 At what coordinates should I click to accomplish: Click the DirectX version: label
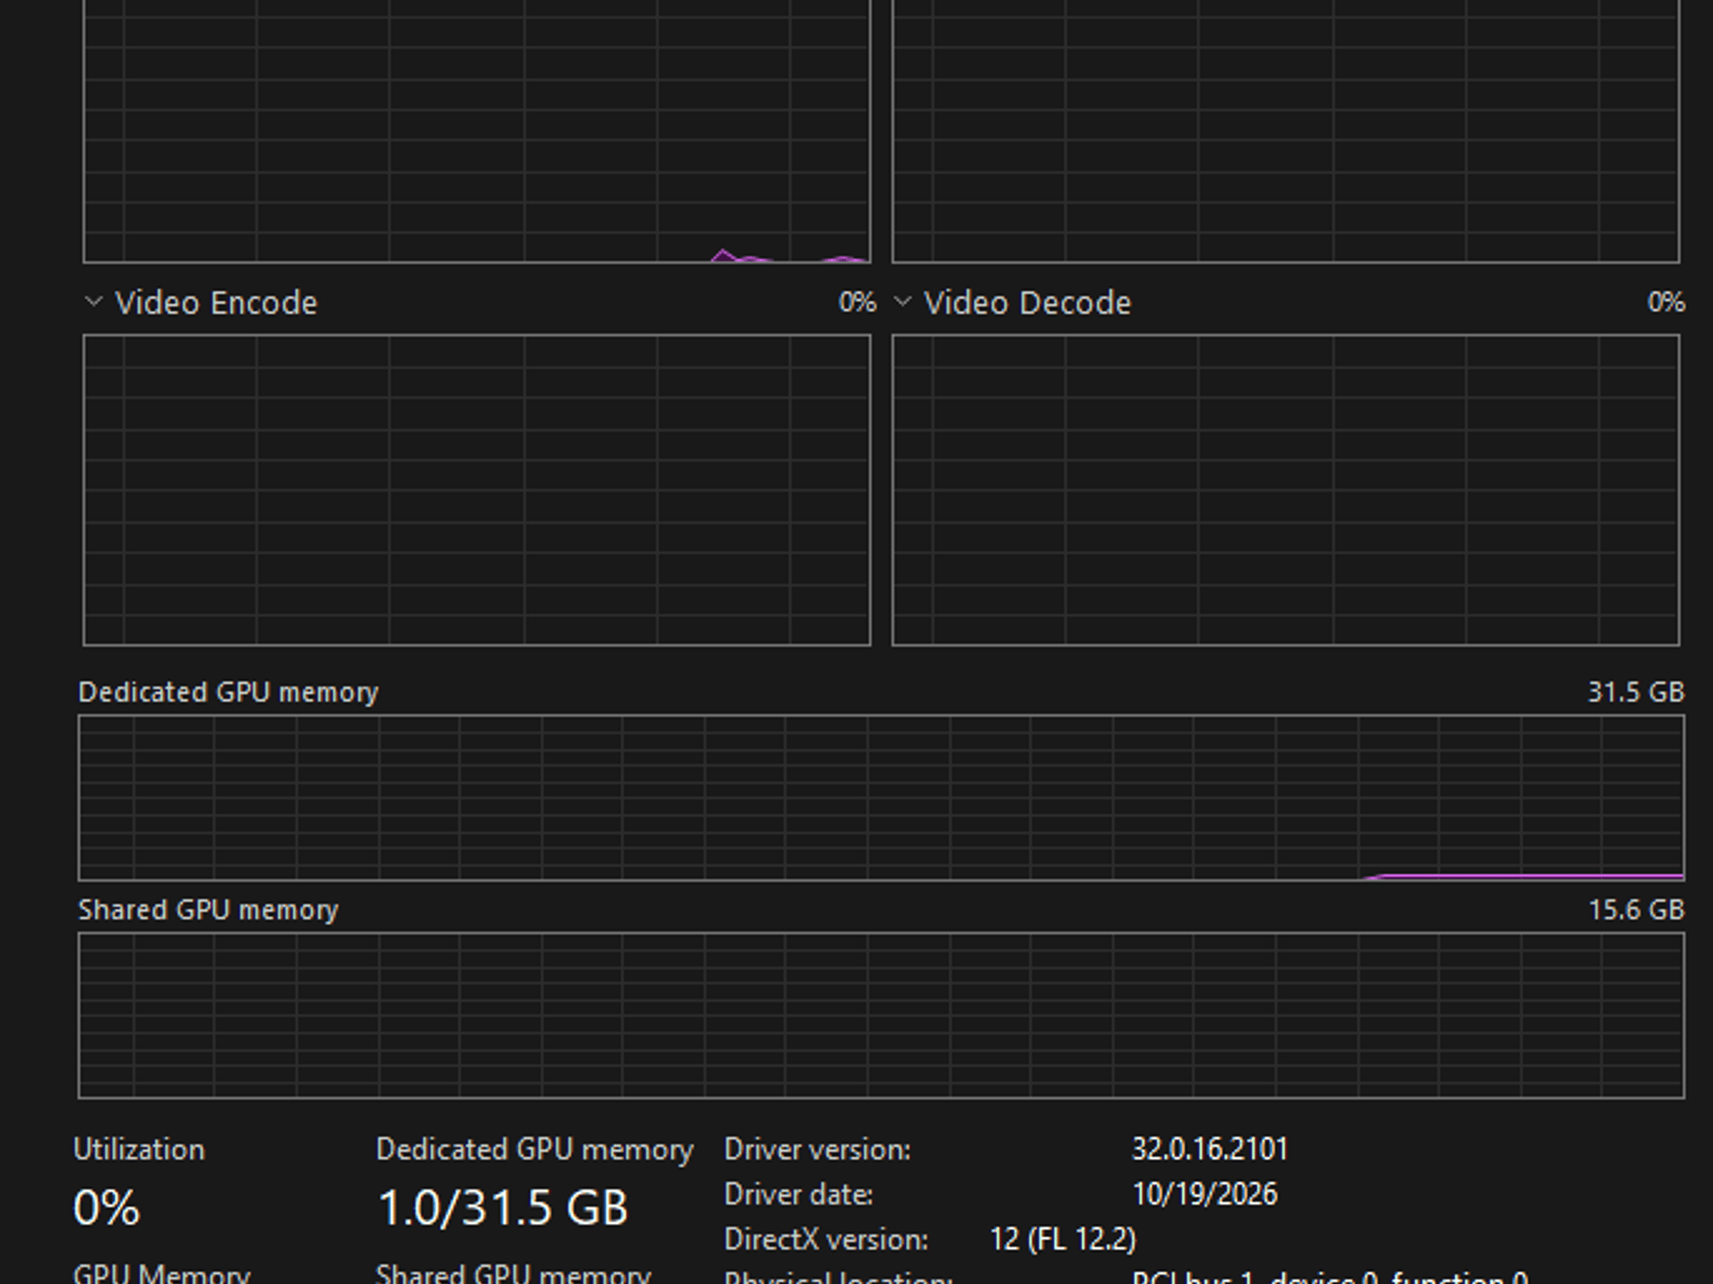click(x=826, y=1240)
